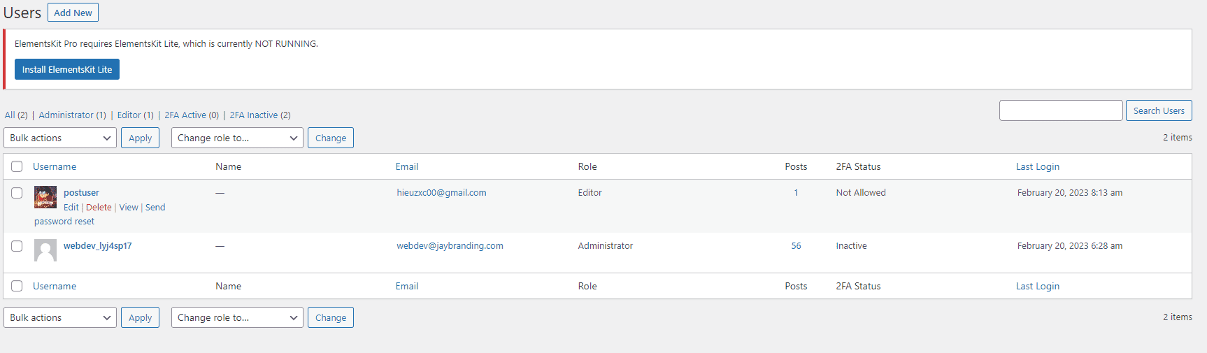Open the top Bulk actions dropdown

(60, 138)
